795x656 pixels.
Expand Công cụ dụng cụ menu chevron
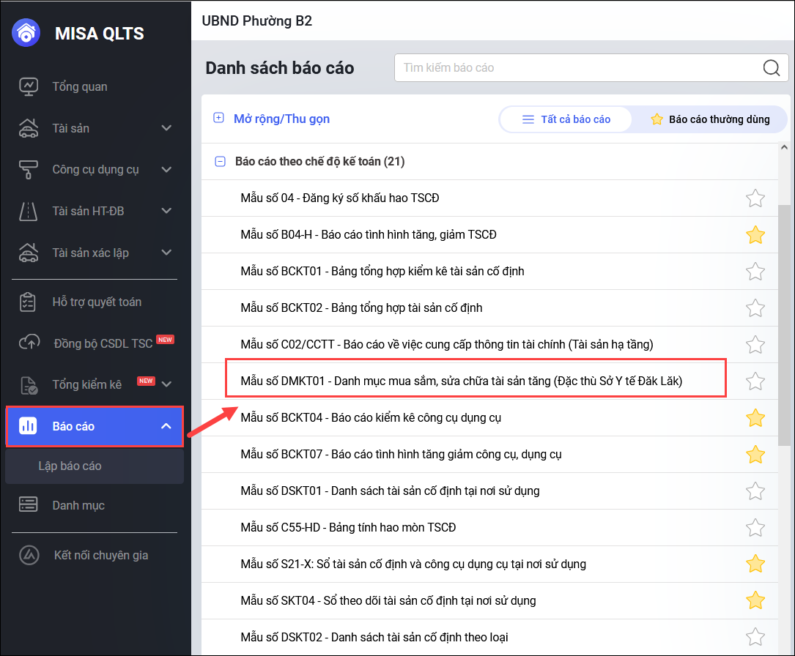point(166,170)
